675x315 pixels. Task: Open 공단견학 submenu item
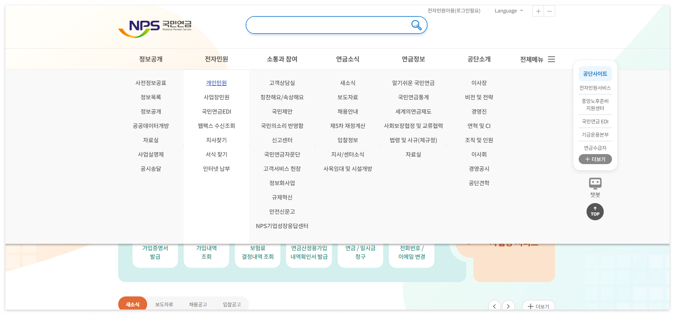point(479,183)
